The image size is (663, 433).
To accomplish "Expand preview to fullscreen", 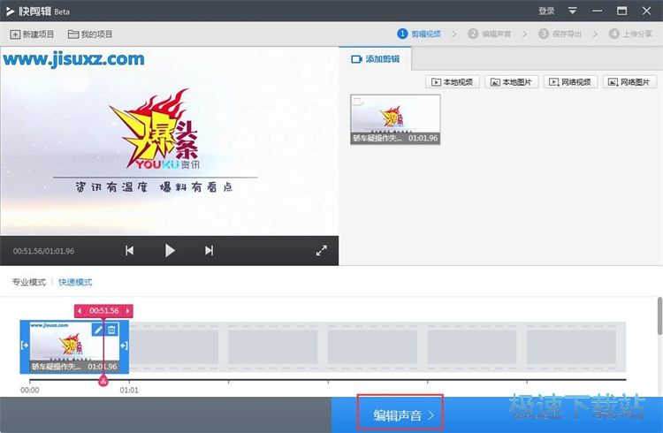I will point(322,250).
